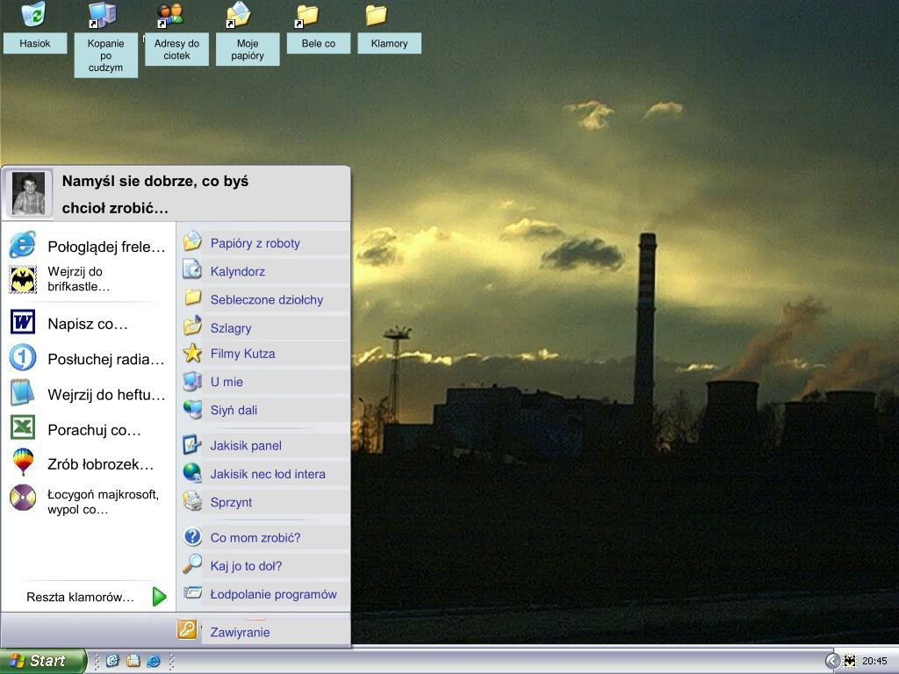Choose Napisz co… from Start menu
This screenshot has height=674, width=899.
point(88,324)
